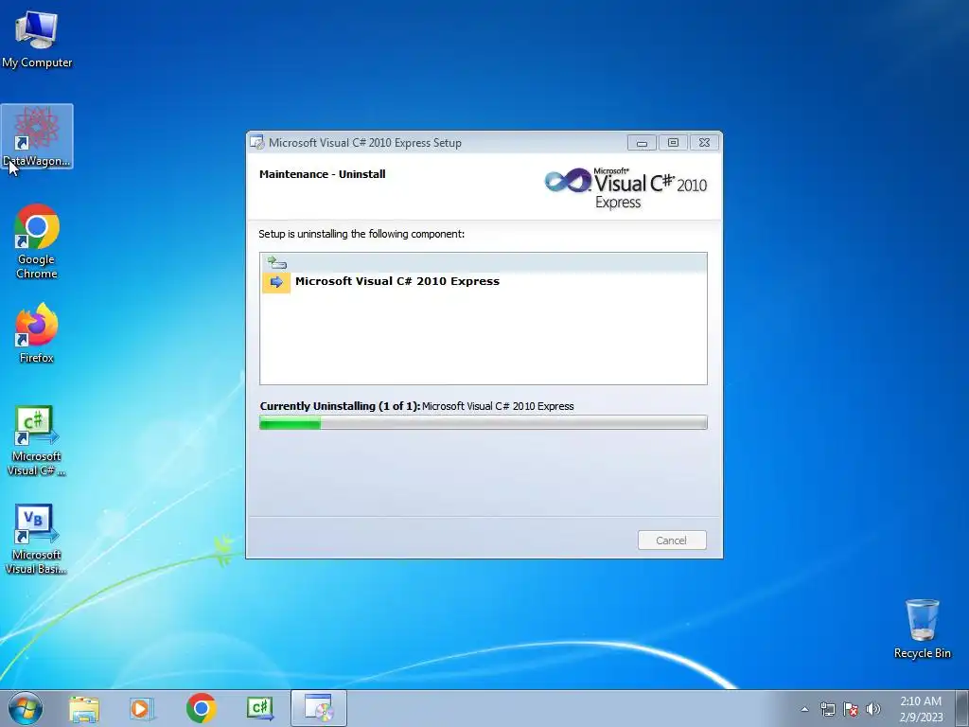969x727 pixels.
Task: Click the Maintenance - Uninstall heading
Action: tap(323, 174)
